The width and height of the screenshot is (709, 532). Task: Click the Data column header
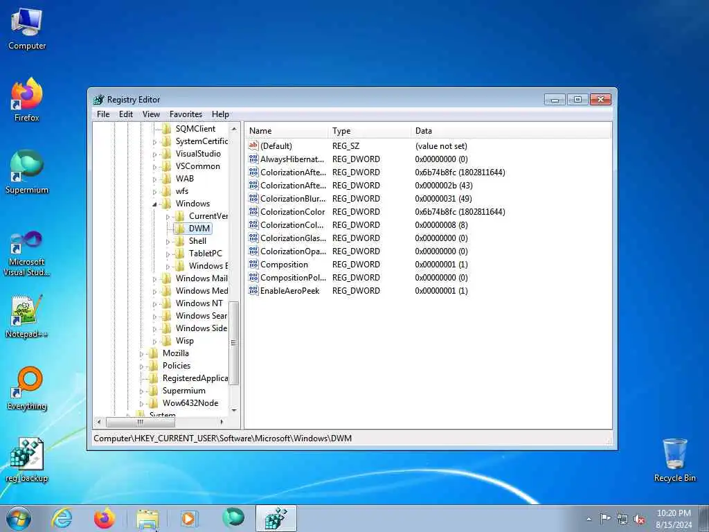coord(511,131)
